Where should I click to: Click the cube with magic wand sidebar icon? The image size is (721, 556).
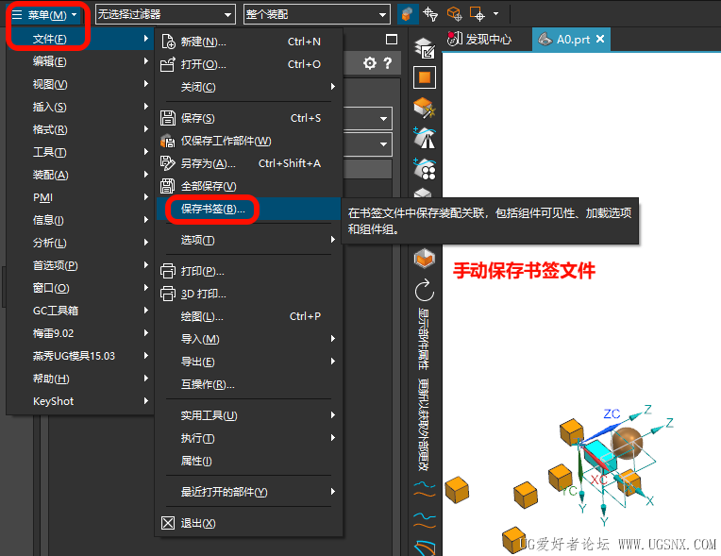click(x=425, y=108)
